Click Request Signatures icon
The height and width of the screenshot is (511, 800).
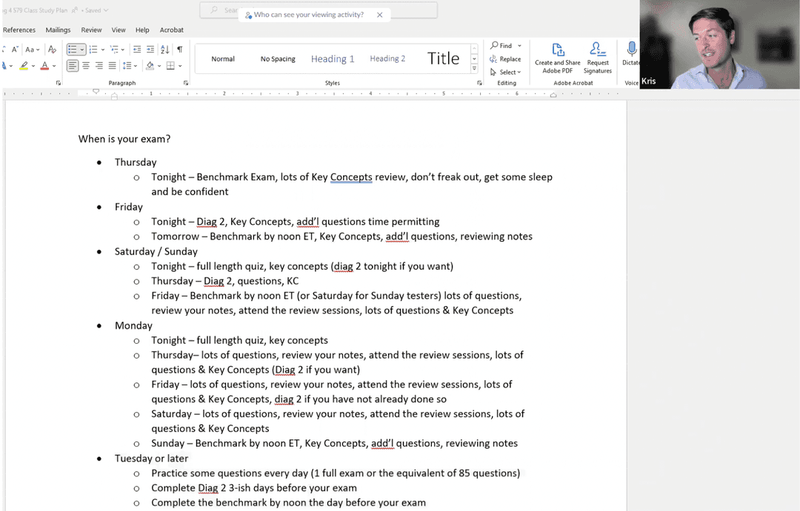[x=597, y=58]
